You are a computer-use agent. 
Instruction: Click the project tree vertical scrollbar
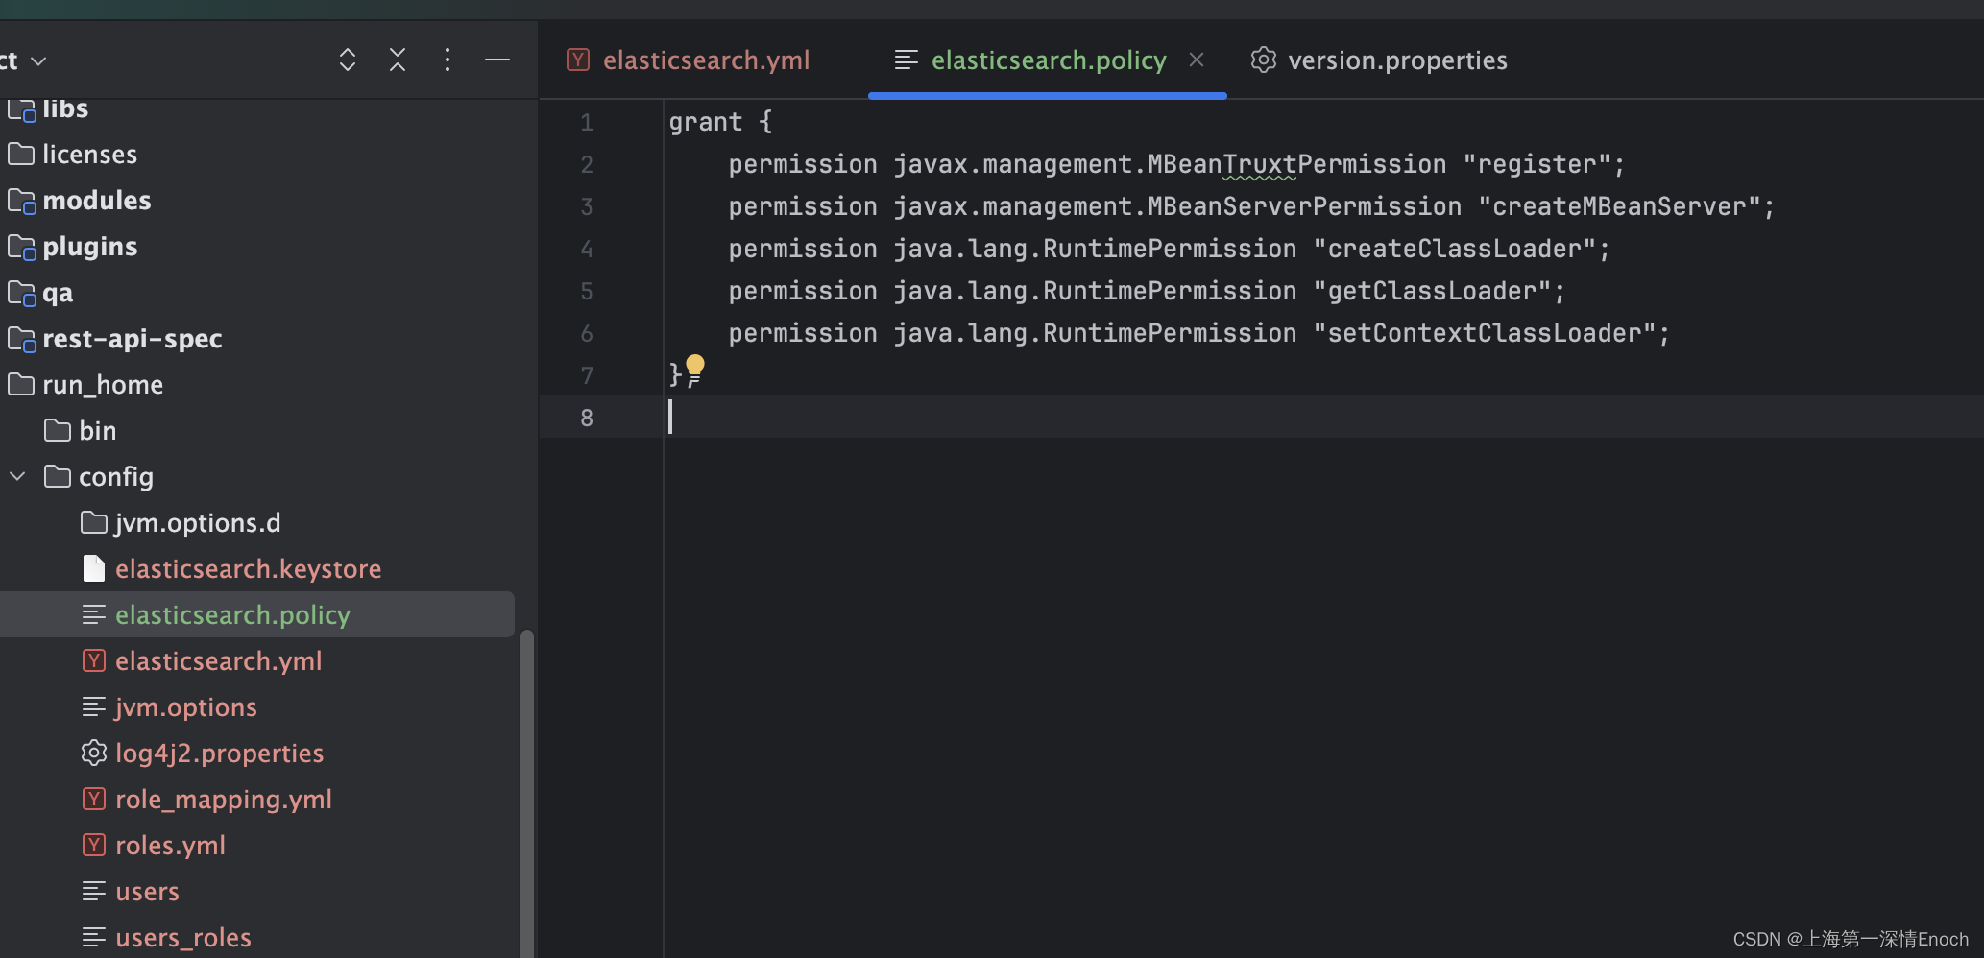(x=526, y=793)
